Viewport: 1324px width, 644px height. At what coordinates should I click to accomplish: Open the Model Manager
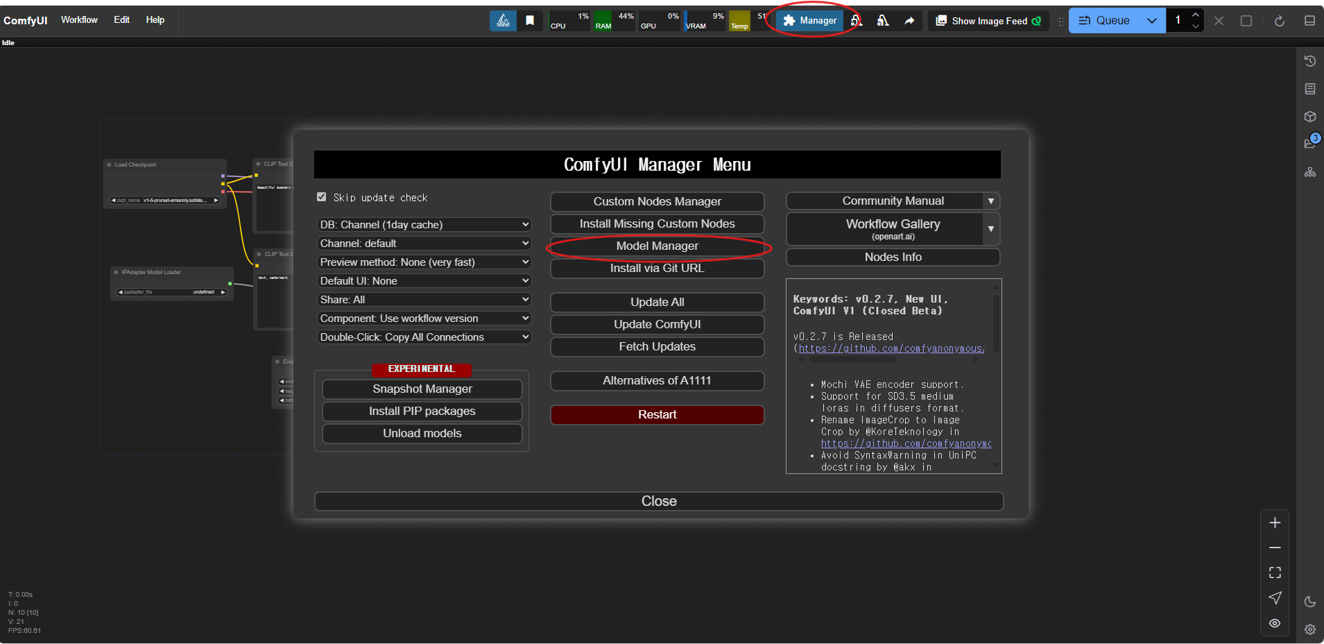(x=657, y=246)
